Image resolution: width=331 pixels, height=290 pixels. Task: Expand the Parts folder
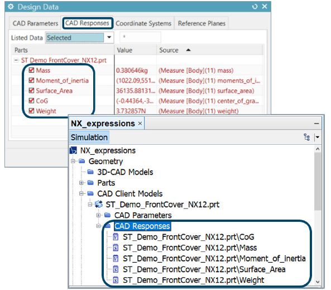click(x=81, y=183)
